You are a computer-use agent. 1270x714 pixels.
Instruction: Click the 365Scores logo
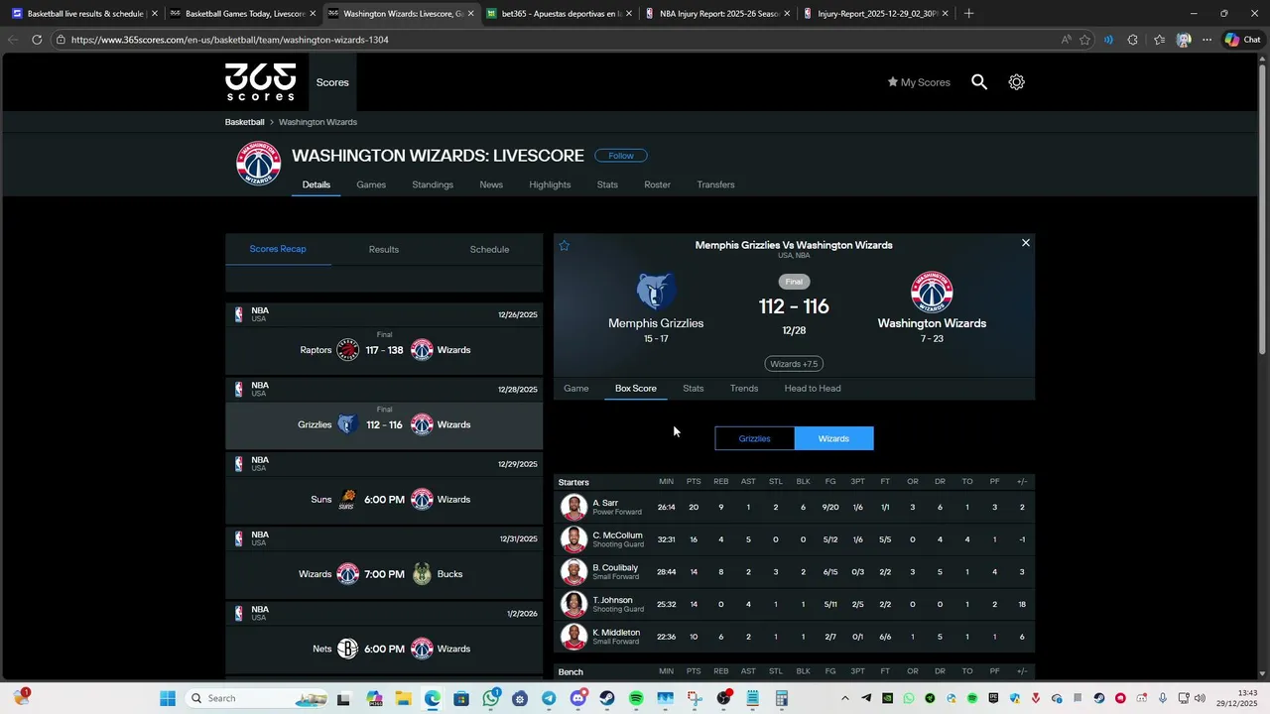point(260,82)
